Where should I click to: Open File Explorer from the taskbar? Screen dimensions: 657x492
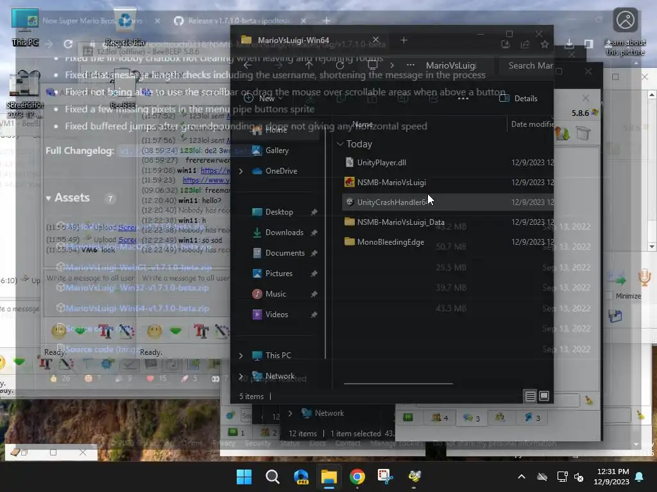pos(329,477)
